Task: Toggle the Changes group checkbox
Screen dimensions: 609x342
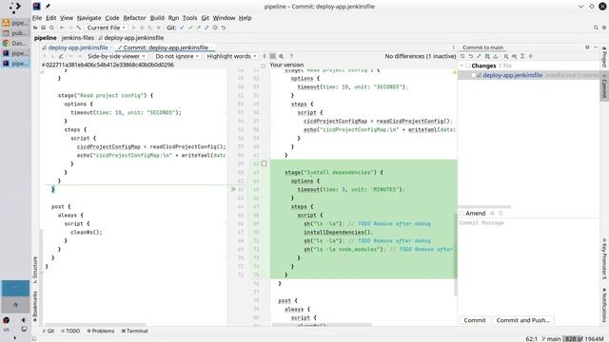Action: tap(467, 66)
